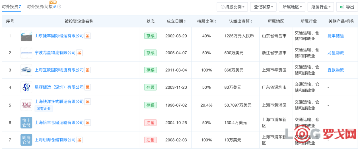Export the table with 导出 button
The width and height of the screenshot is (360, 152).
[347, 7]
